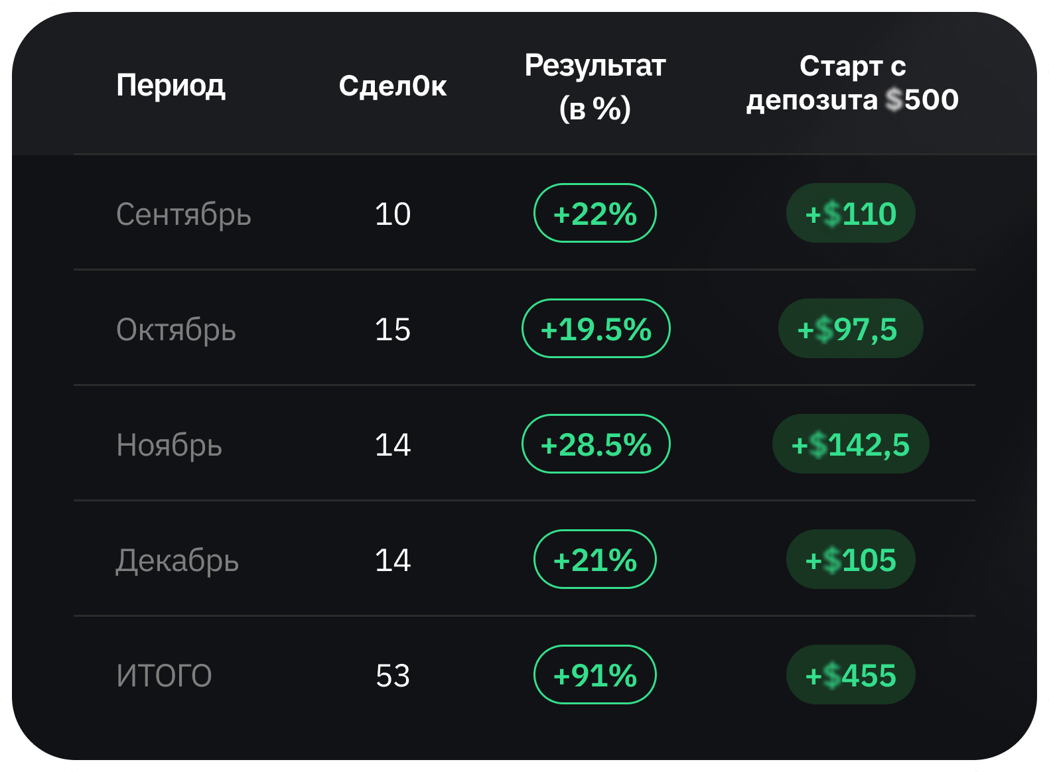Click the +21% result badge

click(594, 560)
